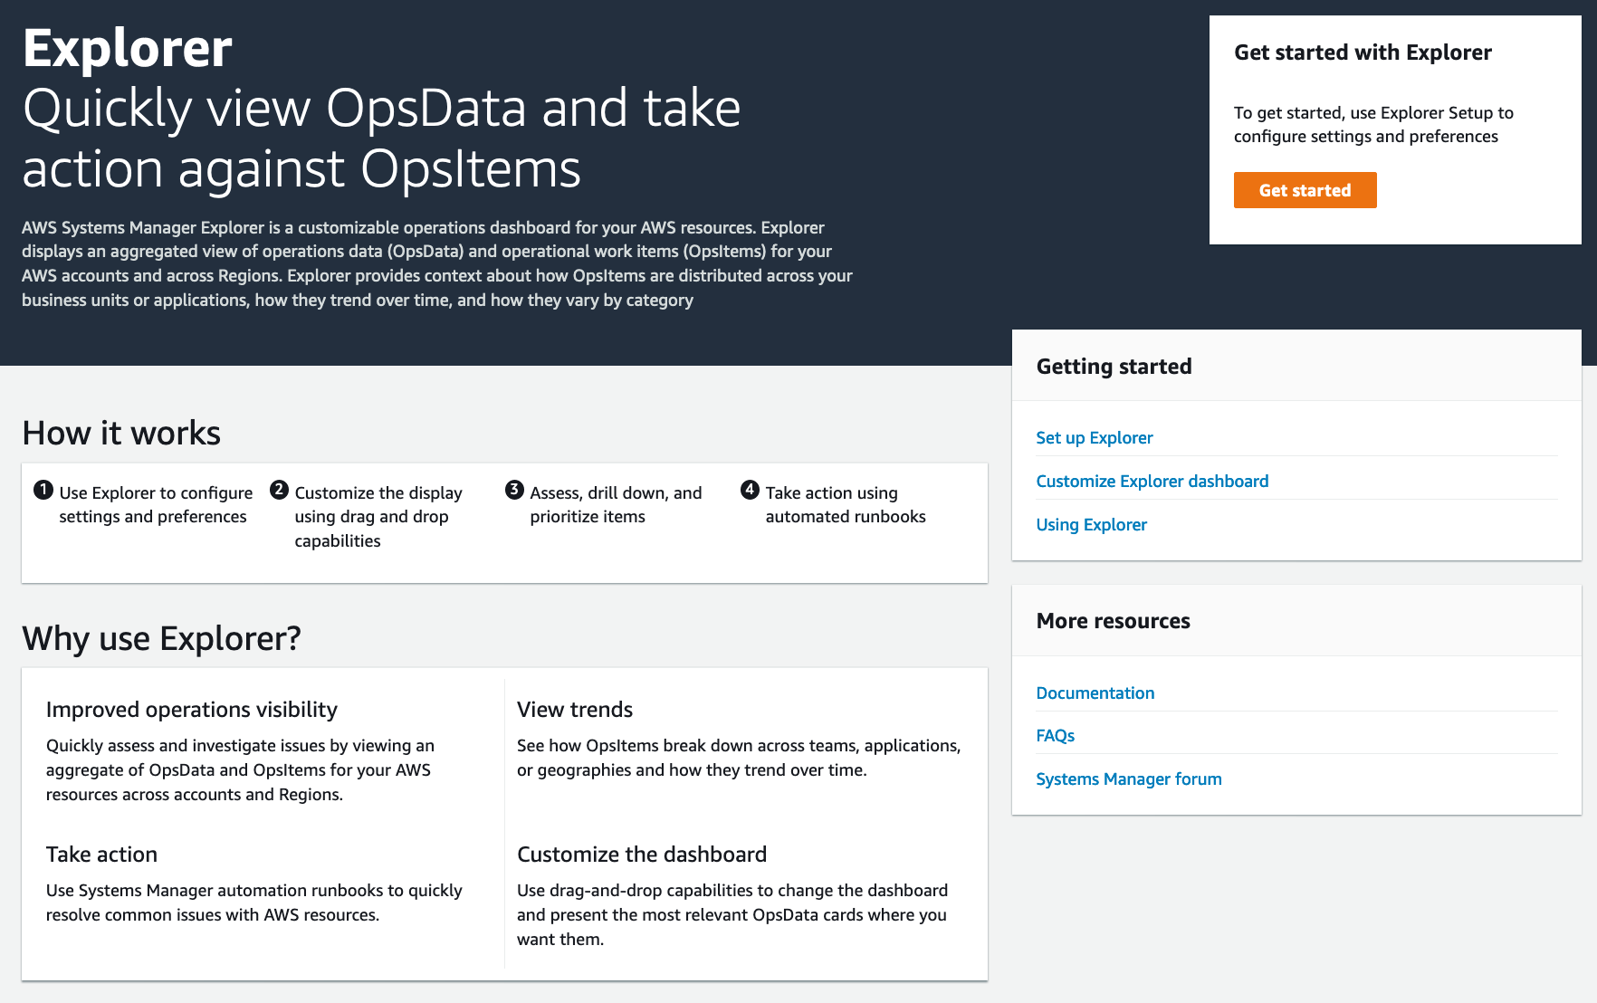Select the How it works heading
The width and height of the screenshot is (1597, 1003).
tap(121, 434)
